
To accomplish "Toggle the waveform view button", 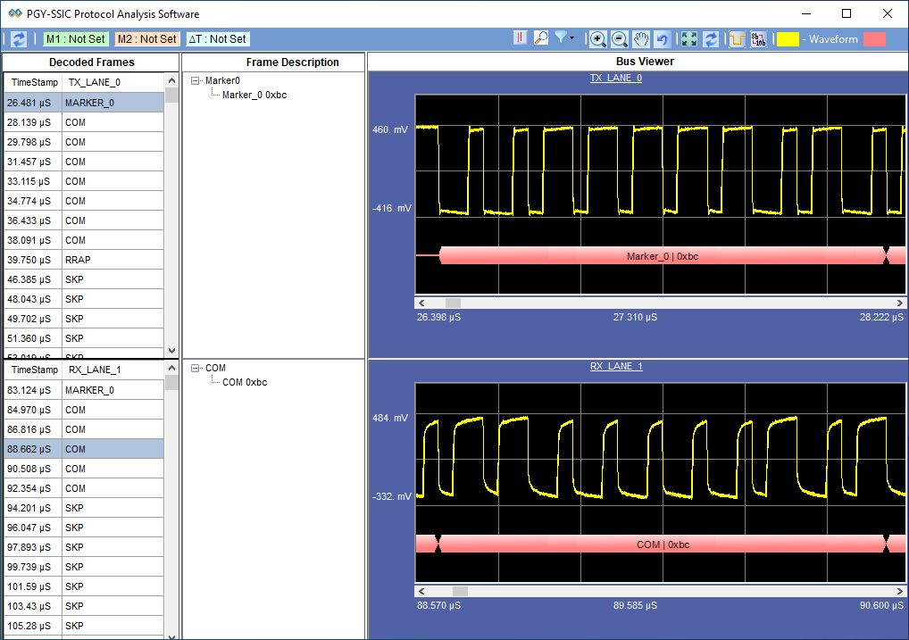I will pyautogui.click(x=737, y=39).
